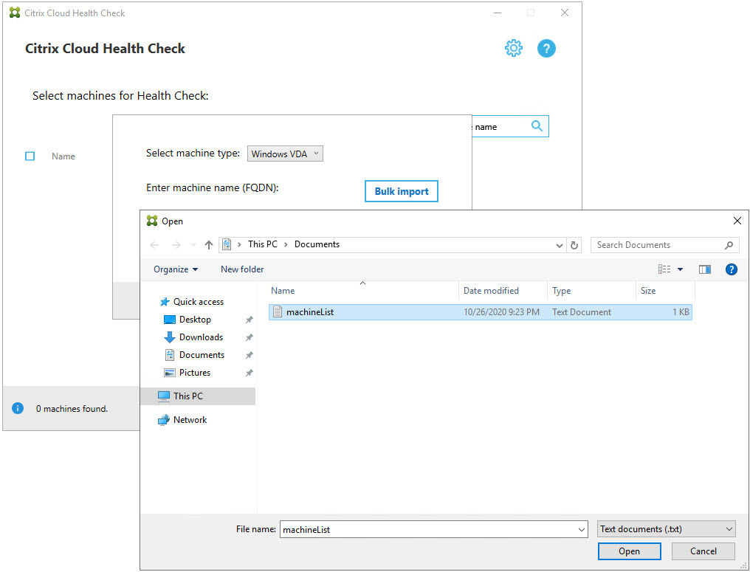
Task: Open help in Citrix Cloud Health Check
Action: coord(546,48)
